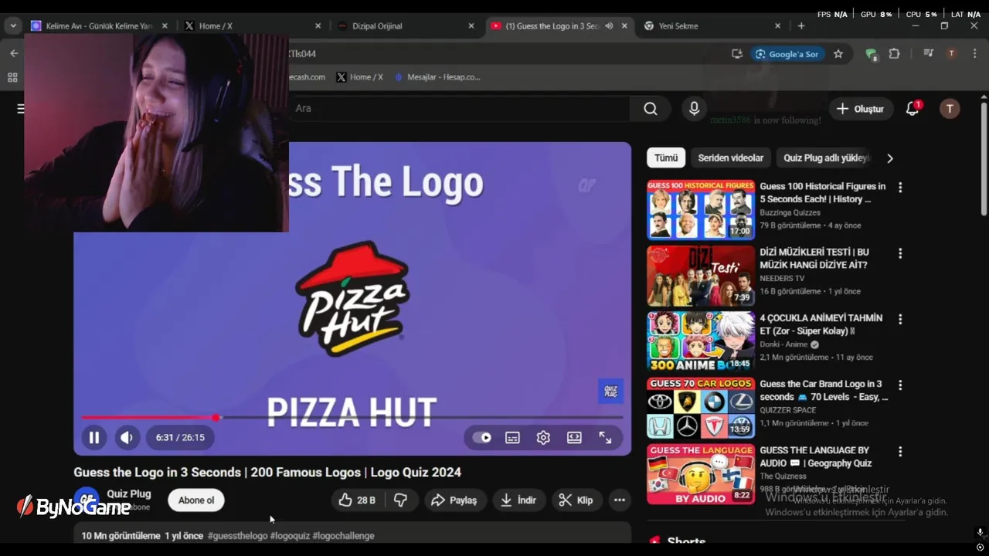Click the #logoquiz hashtag
This screenshot has width=989, height=556.
[290, 536]
